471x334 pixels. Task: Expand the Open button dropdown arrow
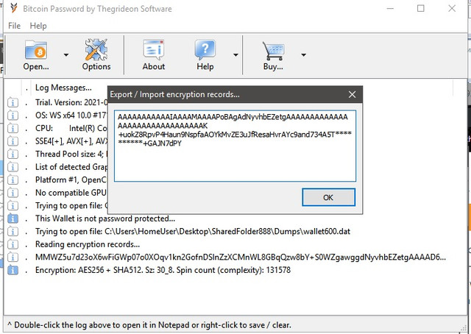coord(66,55)
